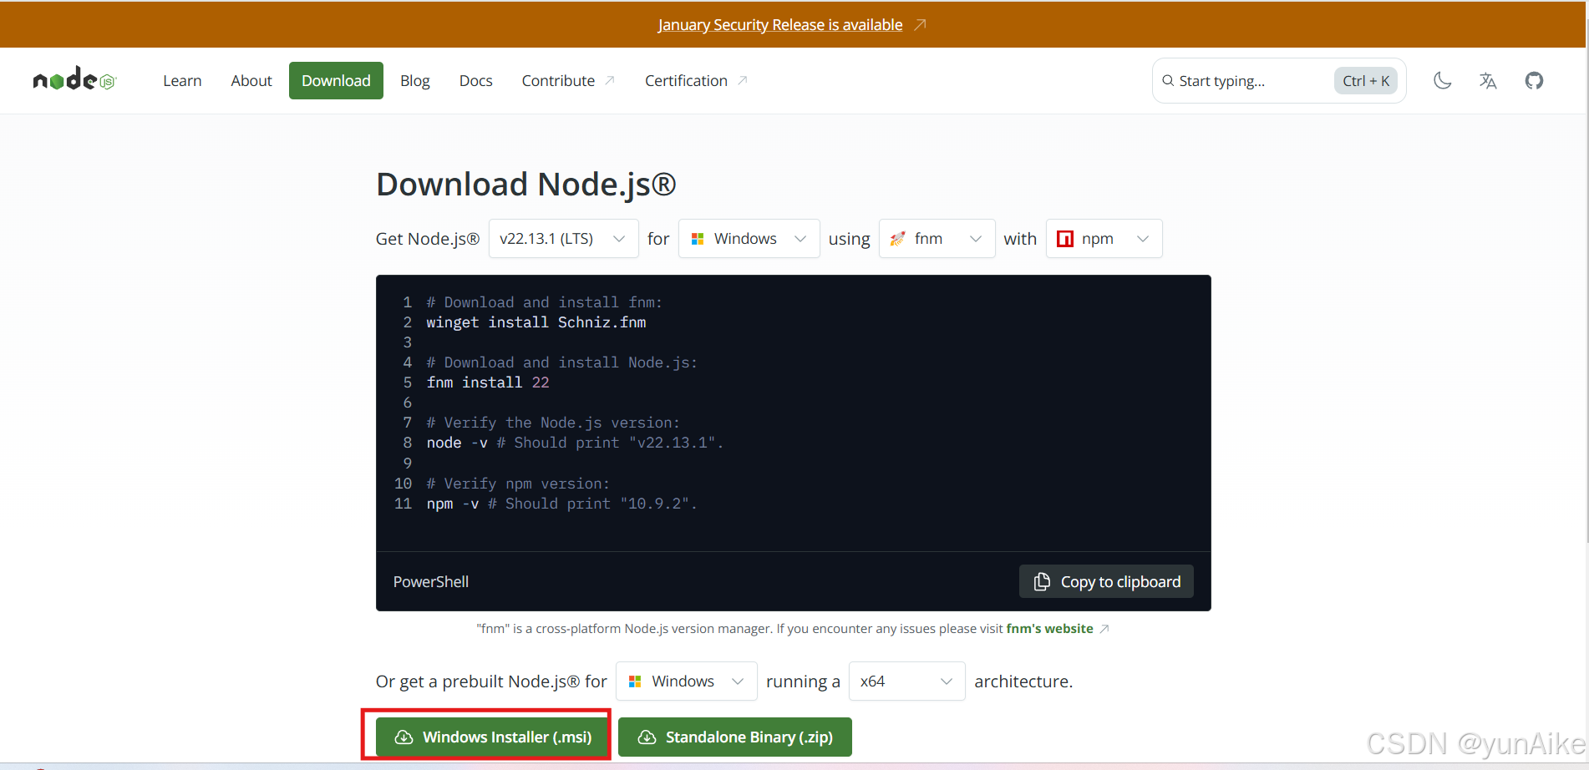Open the x64 architecture dropdown
Screen dimensions: 1589x770
pyautogui.click(x=906, y=681)
